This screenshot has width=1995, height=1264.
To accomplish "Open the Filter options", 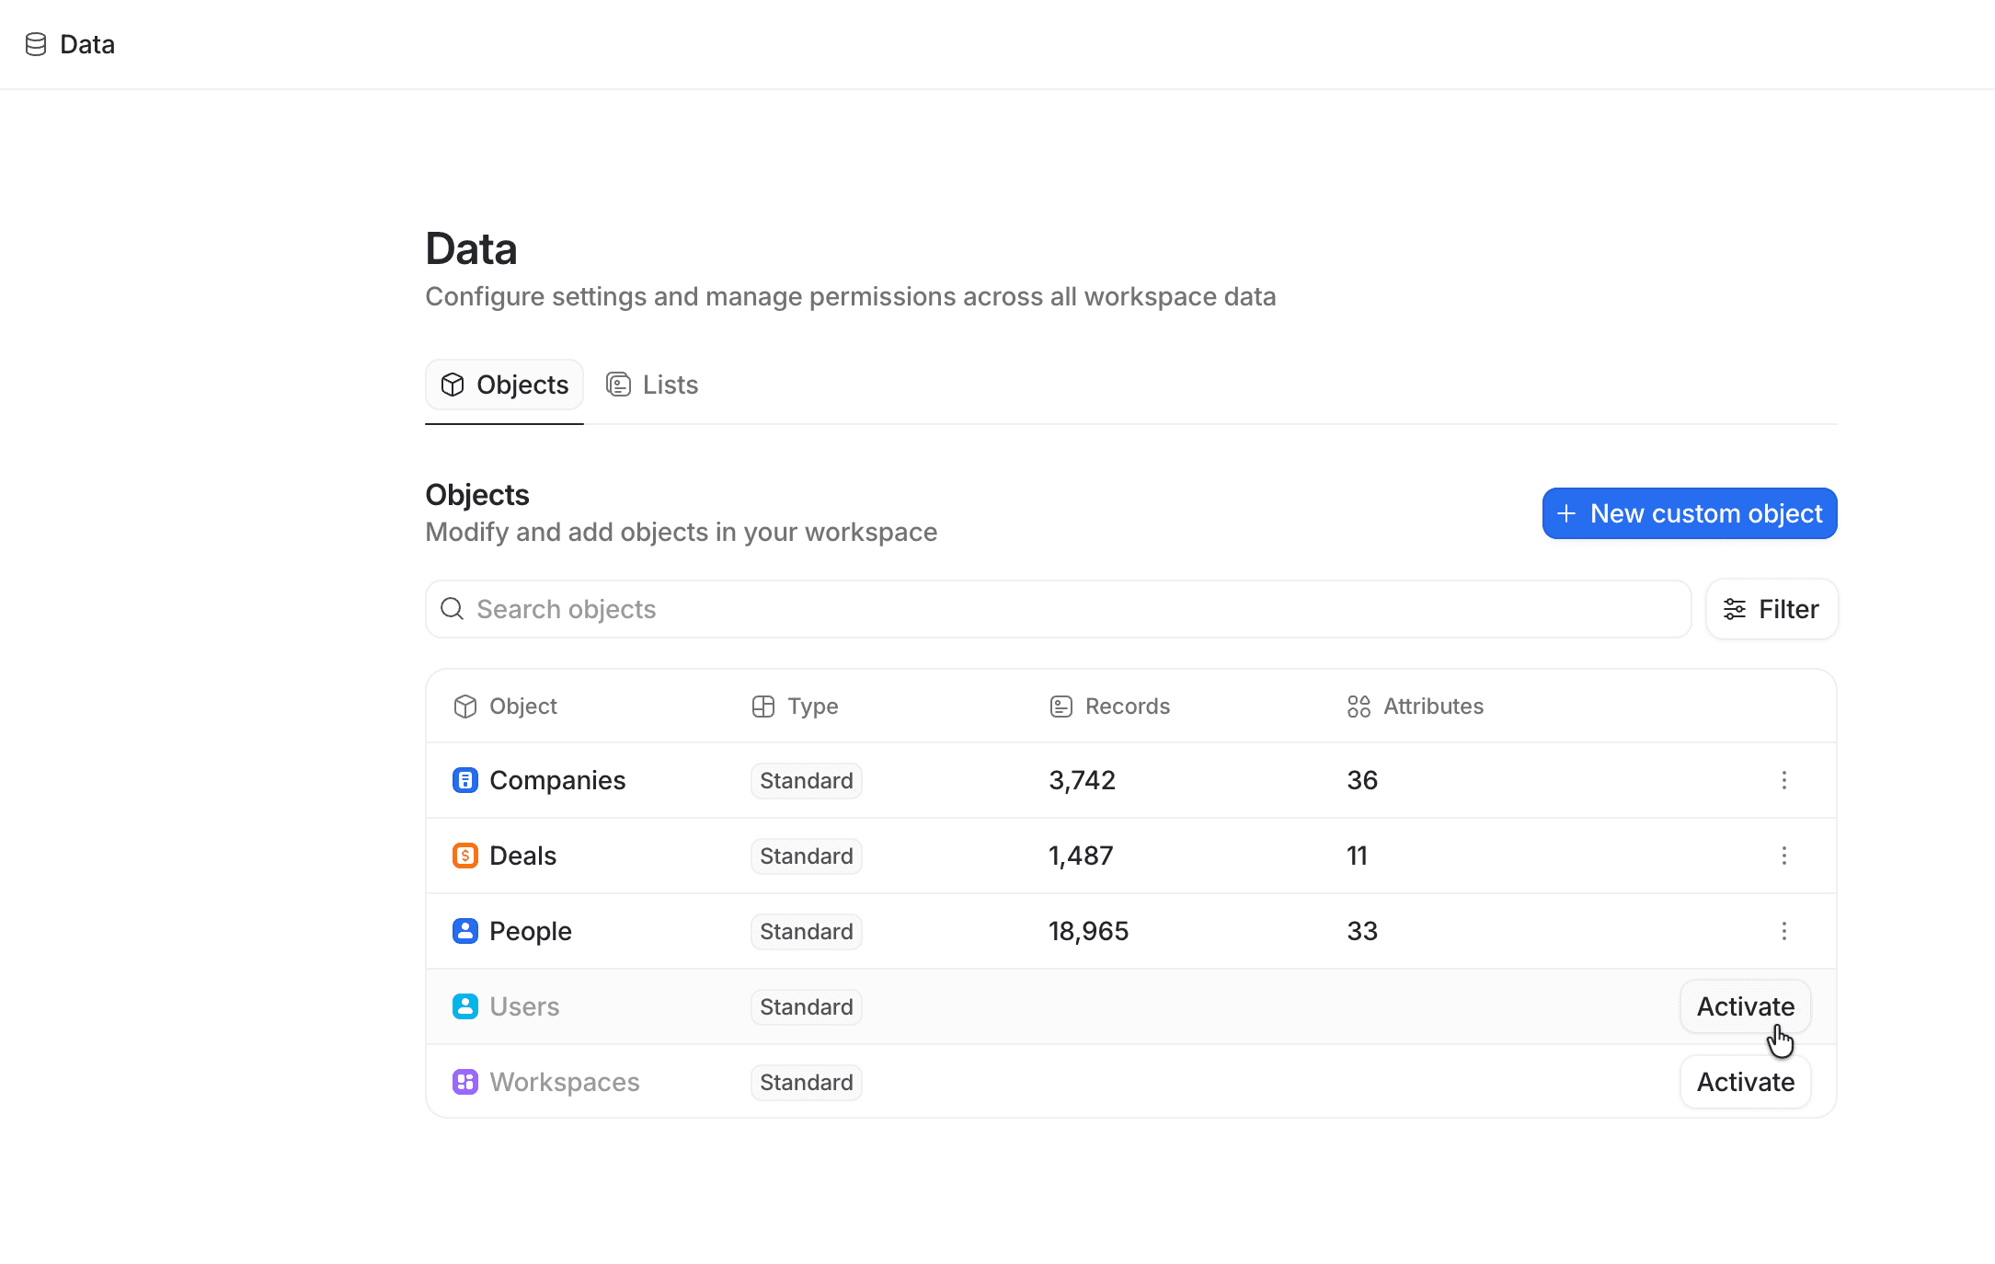I will point(1771,609).
